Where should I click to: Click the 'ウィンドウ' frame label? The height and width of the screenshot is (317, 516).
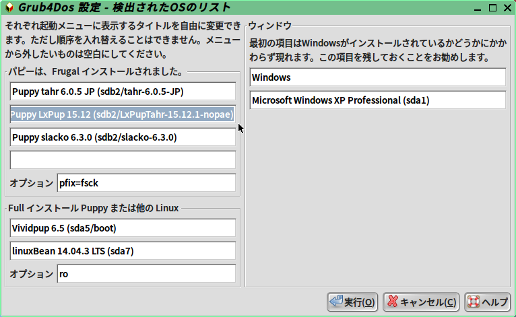coord(270,26)
